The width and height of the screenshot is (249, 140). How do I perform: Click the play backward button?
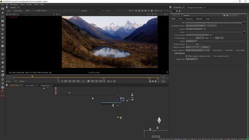(x=78, y=81)
